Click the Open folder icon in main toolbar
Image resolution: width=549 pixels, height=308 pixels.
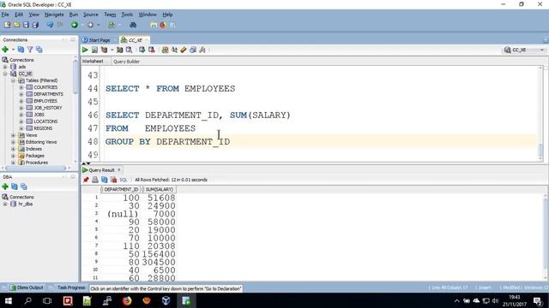(x=16, y=25)
